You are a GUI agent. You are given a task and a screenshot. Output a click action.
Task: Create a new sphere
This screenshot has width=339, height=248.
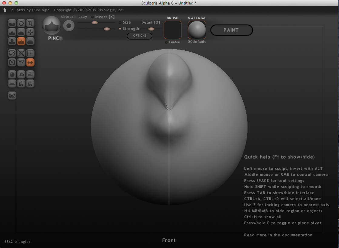pos(12,75)
